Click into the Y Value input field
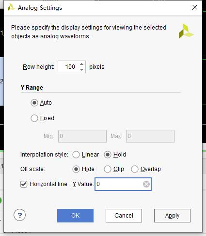The height and width of the screenshot is (236, 206). pos(119,184)
